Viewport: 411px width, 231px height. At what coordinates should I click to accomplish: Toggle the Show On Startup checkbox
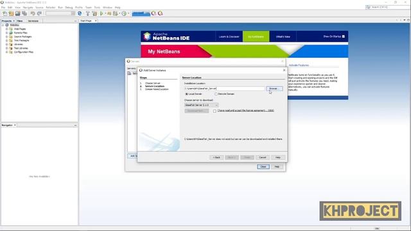[344, 37]
